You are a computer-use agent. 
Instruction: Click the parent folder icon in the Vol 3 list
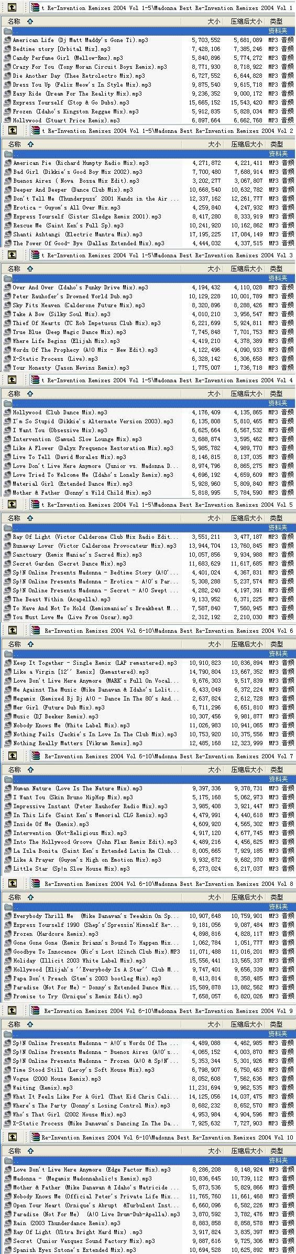[8, 278]
